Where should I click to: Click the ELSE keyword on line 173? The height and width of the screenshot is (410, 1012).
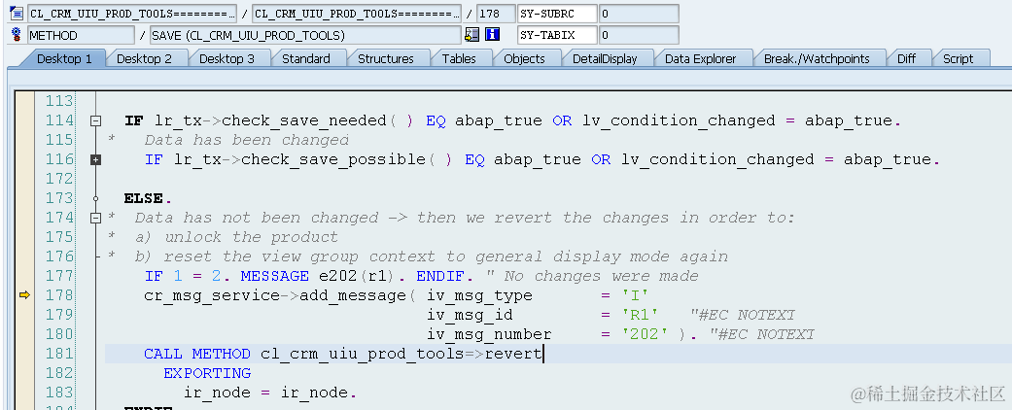[x=143, y=198]
